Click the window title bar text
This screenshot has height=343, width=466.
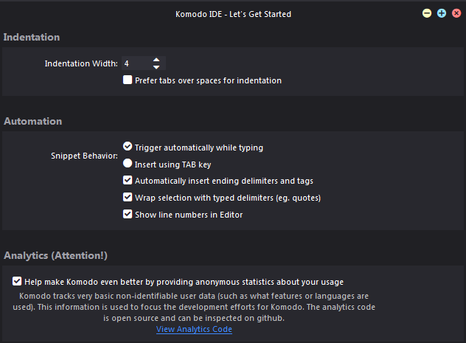point(233,13)
